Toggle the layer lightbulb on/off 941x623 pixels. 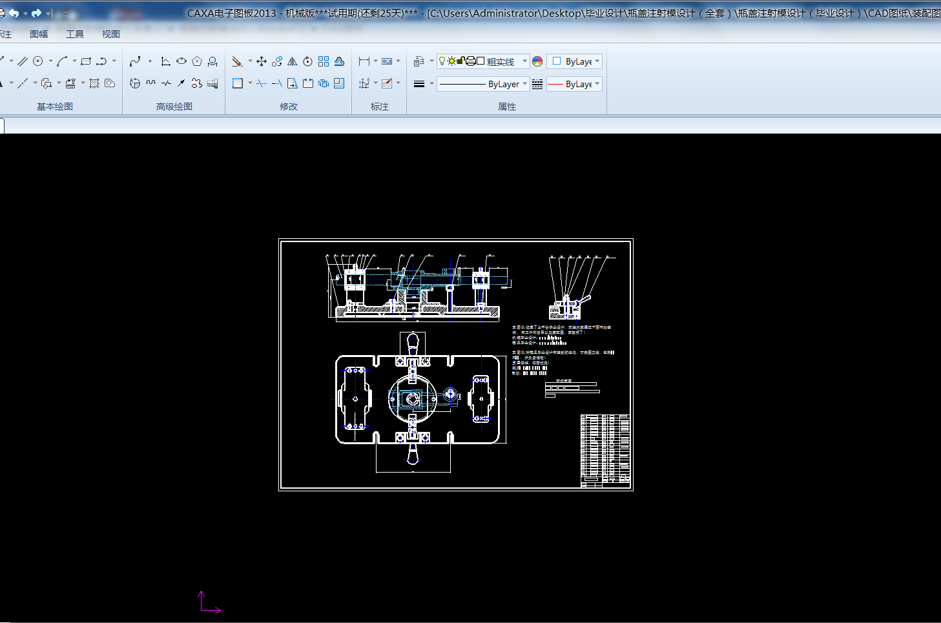[x=442, y=61]
